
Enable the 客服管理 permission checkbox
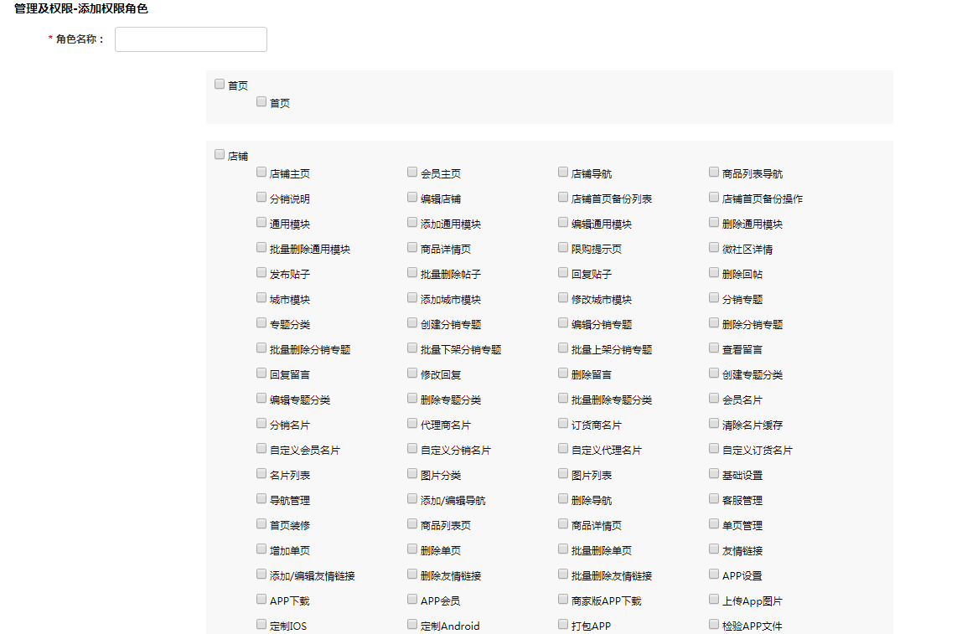click(x=714, y=499)
